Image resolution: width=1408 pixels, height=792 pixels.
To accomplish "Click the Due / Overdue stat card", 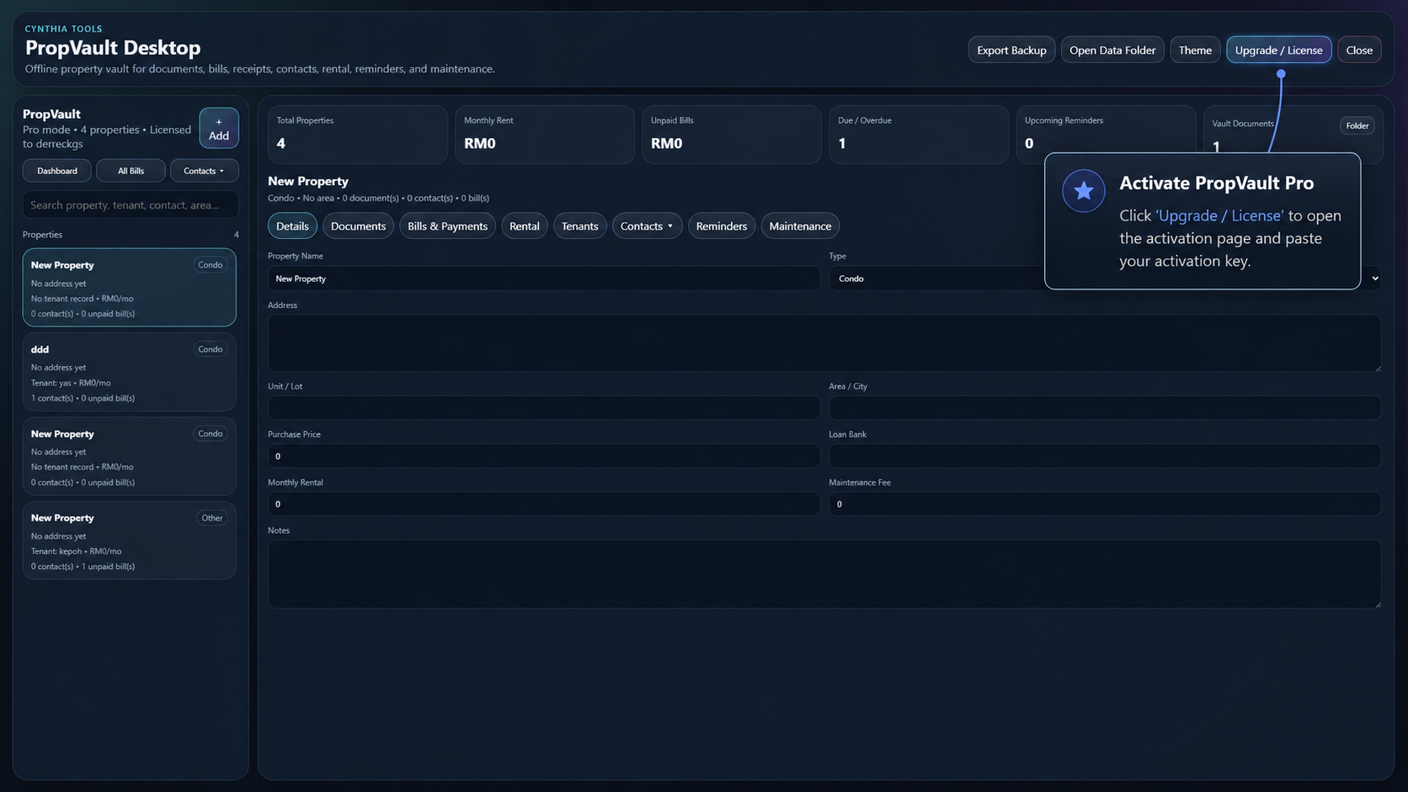I will [x=919, y=135].
